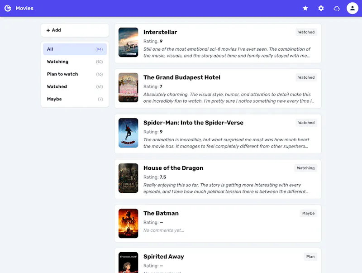Open The Batman poster thumbnail
This screenshot has width=362, height=273.
129,223
